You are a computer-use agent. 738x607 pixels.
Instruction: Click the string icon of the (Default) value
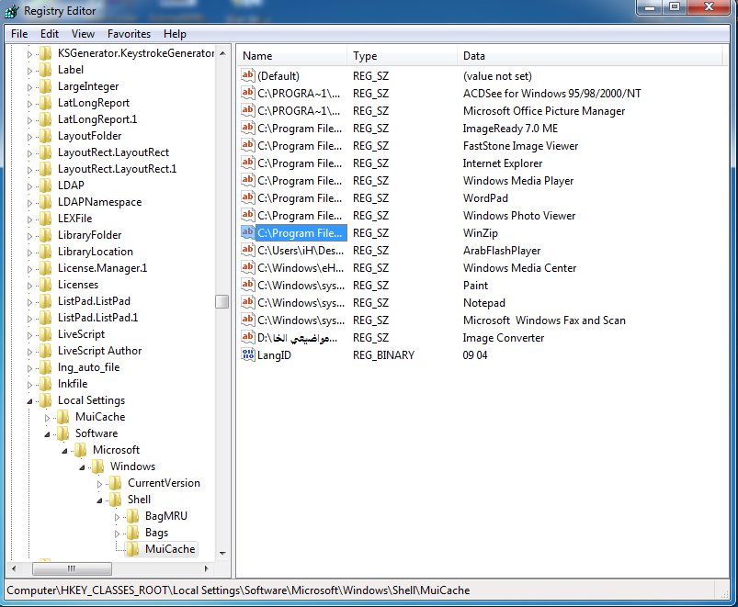pos(248,75)
